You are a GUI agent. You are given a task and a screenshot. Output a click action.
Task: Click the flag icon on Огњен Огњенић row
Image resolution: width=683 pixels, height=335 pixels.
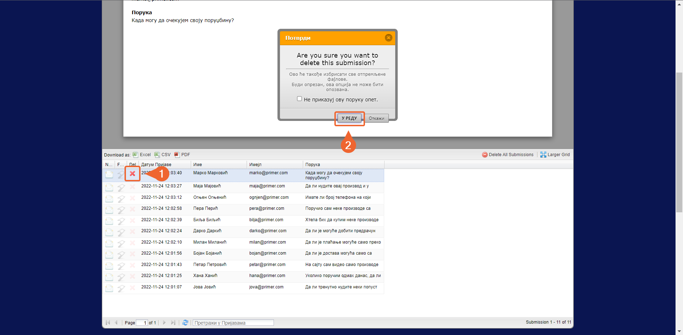121,199
